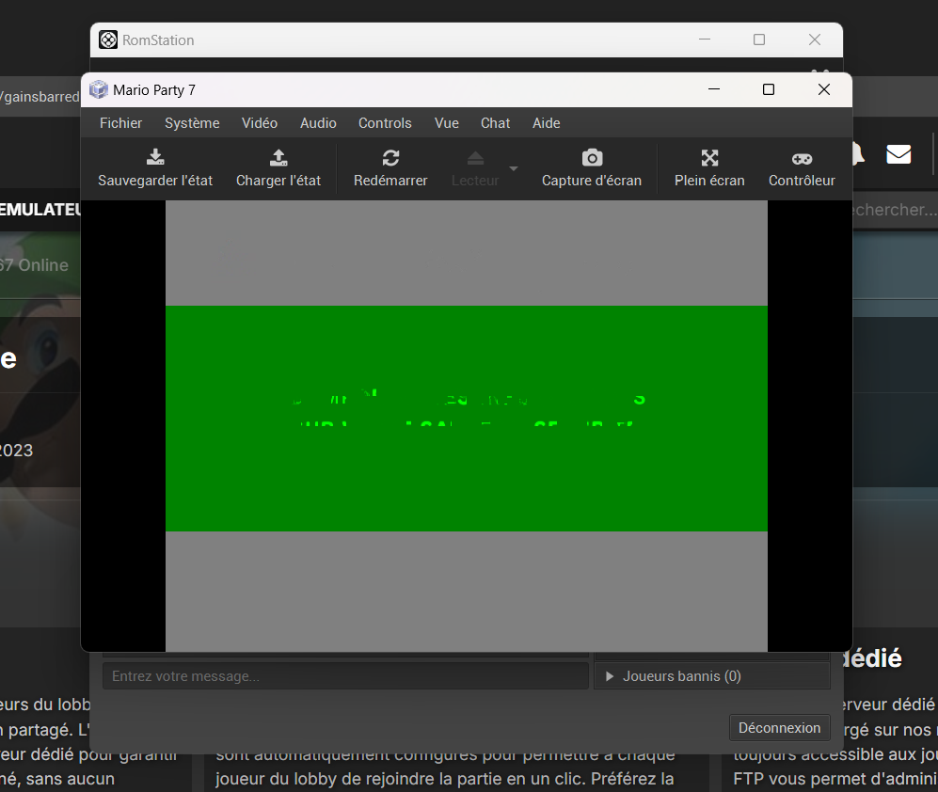Open the Fichier menu
This screenshot has height=792, width=938.
point(120,123)
